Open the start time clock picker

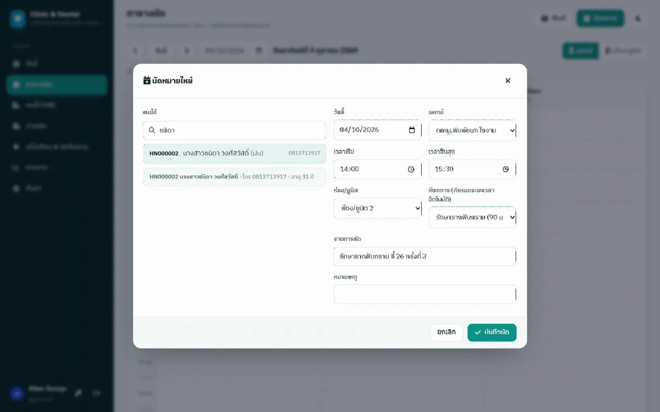tap(411, 169)
